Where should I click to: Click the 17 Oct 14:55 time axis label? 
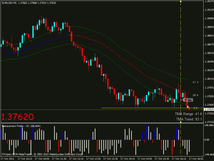[145, 159]
